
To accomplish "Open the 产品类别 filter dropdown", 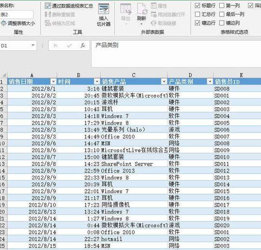I will [x=210, y=82].
